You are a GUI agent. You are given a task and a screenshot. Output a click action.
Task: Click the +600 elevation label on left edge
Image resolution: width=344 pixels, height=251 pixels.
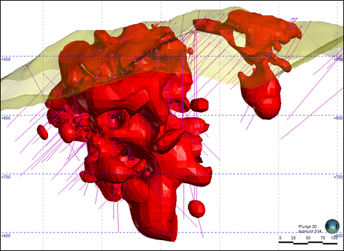click(5, 236)
